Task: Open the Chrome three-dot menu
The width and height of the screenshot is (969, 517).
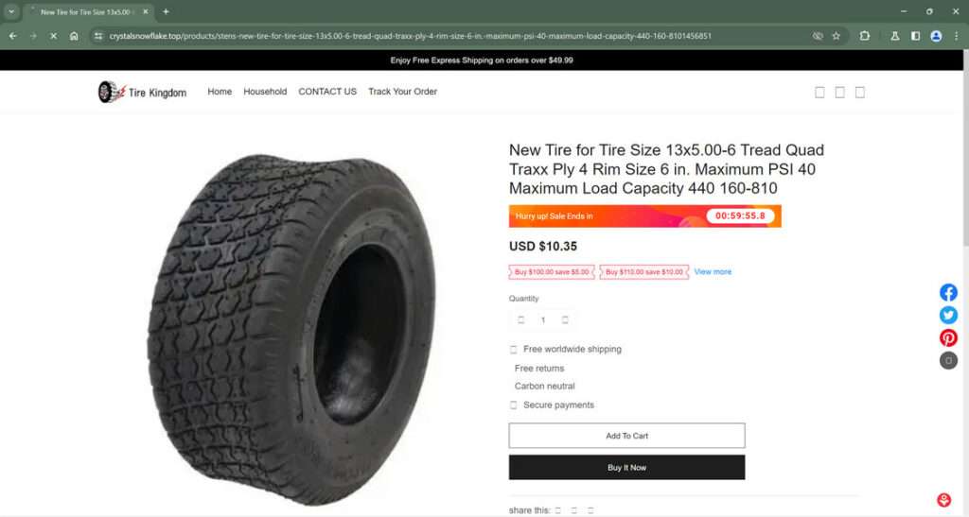Action: point(956,36)
